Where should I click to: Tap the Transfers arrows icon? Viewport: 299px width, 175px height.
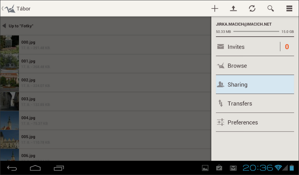[x=221, y=103]
